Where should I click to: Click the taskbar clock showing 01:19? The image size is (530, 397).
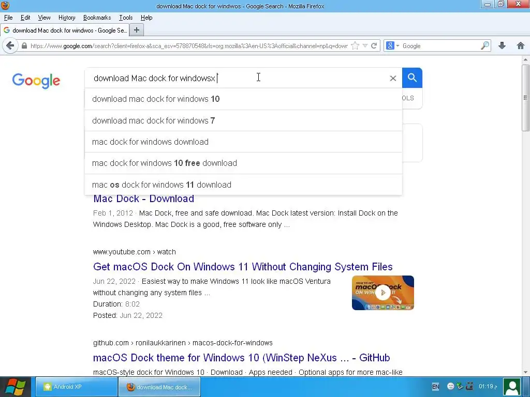(488, 386)
